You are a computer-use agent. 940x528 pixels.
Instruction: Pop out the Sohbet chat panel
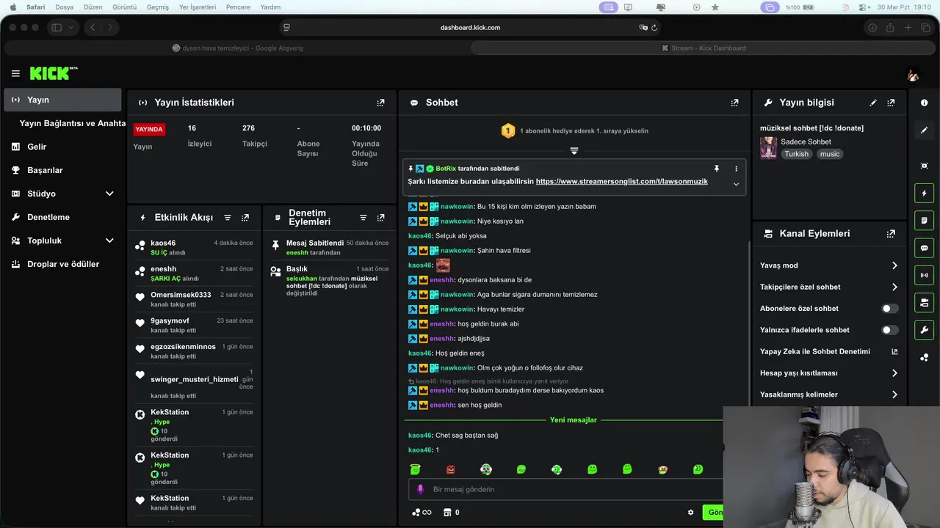(734, 103)
